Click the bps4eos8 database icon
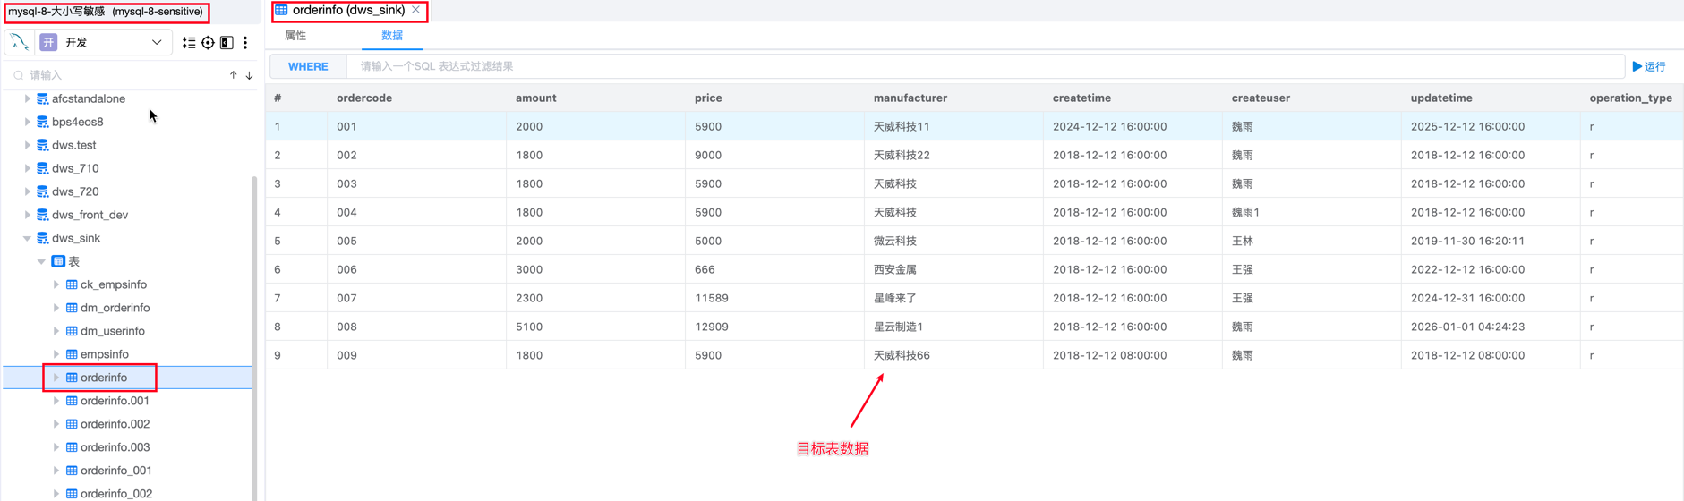Image resolution: width=1684 pixels, height=501 pixels. [x=42, y=122]
